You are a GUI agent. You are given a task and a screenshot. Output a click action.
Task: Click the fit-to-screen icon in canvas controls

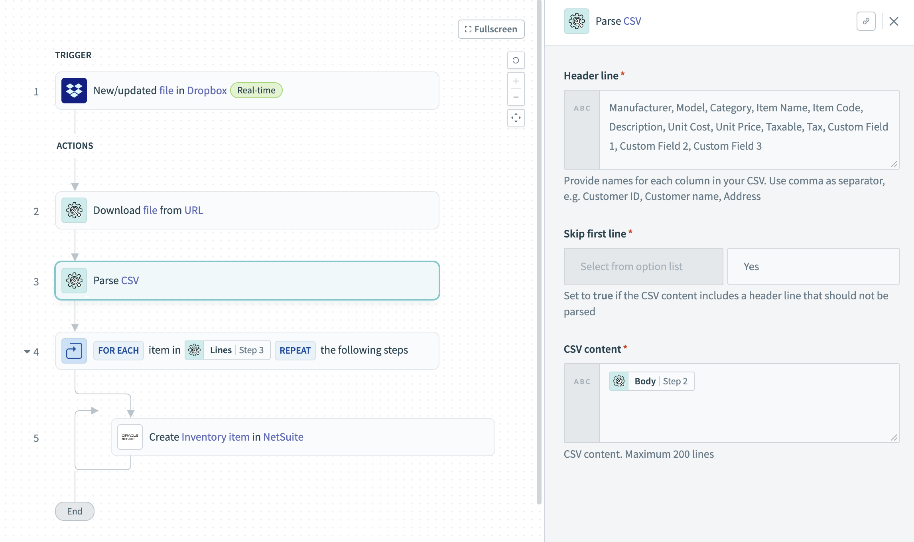click(x=516, y=118)
